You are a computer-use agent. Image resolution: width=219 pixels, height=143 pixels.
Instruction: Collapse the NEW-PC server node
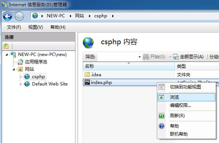click(7, 55)
